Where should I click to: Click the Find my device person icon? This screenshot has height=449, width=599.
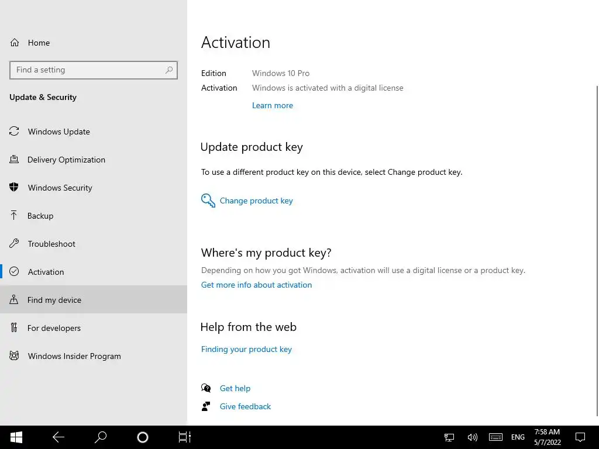tap(14, 299)
